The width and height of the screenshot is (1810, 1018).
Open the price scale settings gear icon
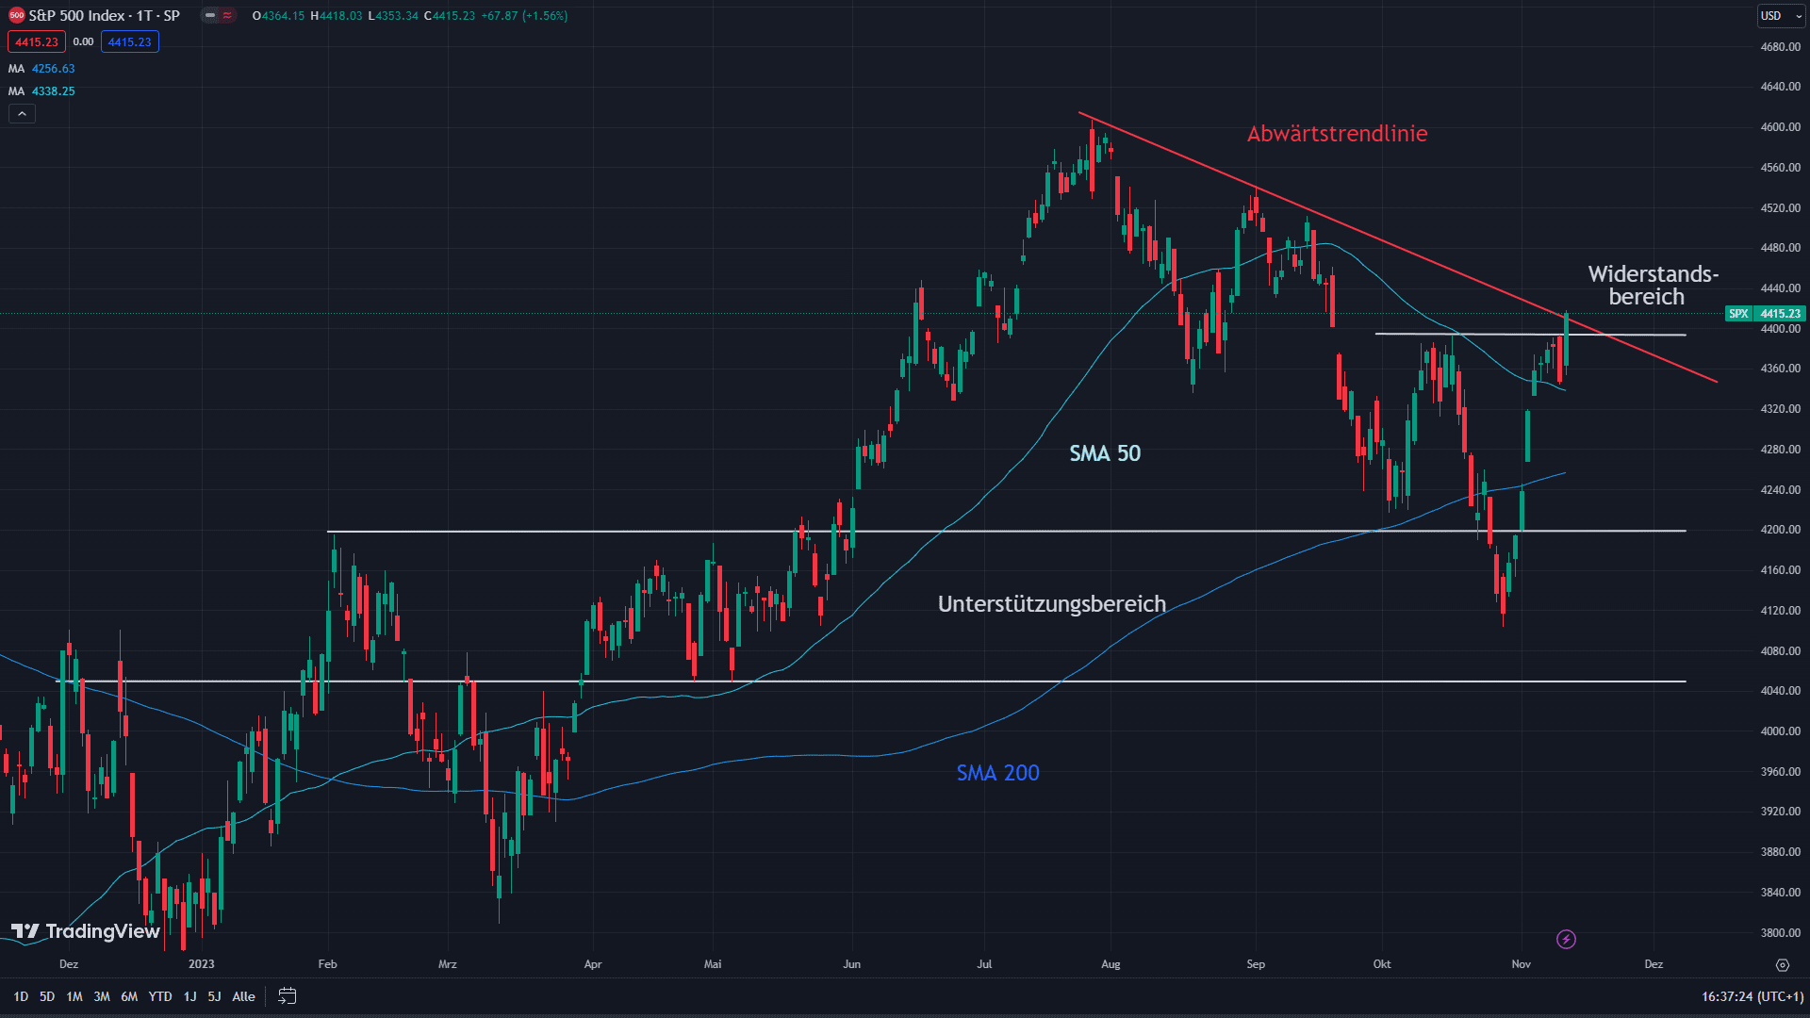[x=1782, y=964]
